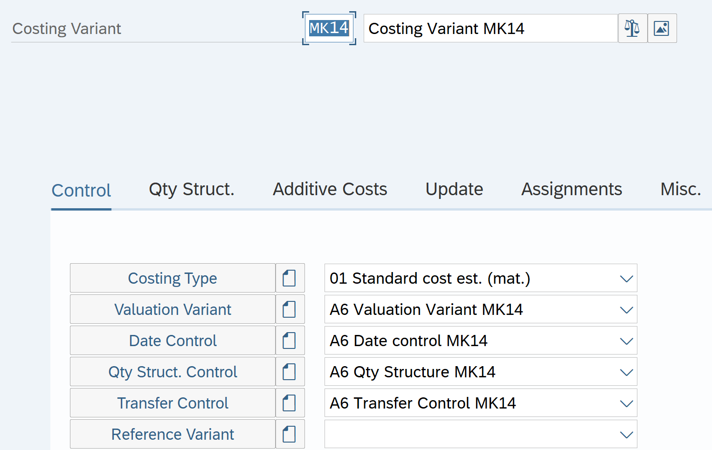Expand the Transfer Control MK14 dropdown
Screen dimensions: 712x450
tap(626, 403)
